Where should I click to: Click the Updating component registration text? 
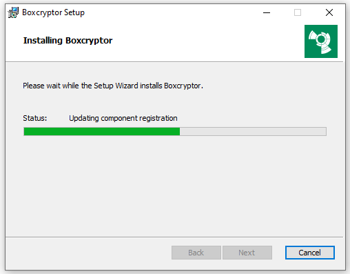[x=123, y=118]
